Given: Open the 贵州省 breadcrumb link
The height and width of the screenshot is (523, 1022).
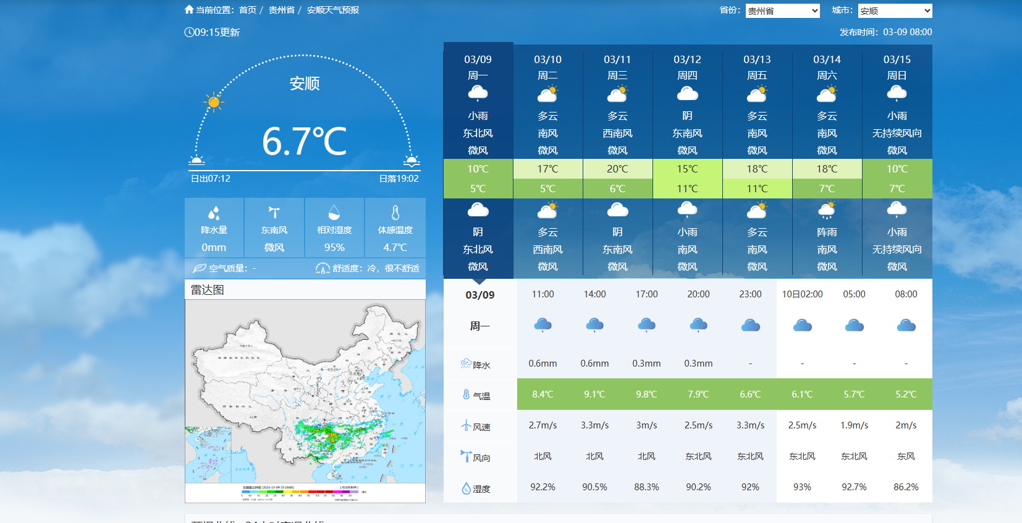Looking at the screenshot, I should [281, 10].
